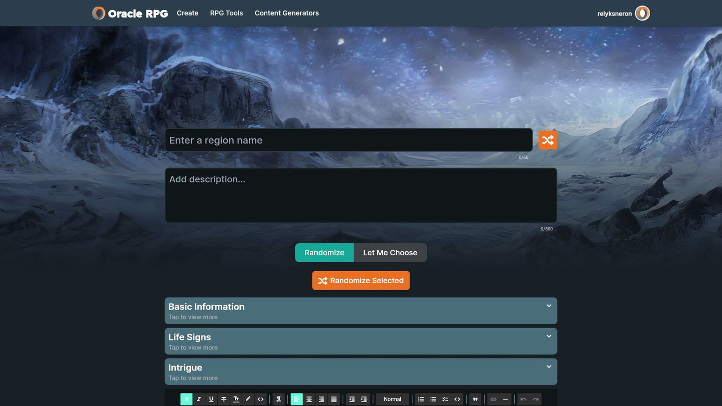This screenshot has height=406, width=722.
Task: Open the Normal paragraph style dropdown
Action: (392, 399)
